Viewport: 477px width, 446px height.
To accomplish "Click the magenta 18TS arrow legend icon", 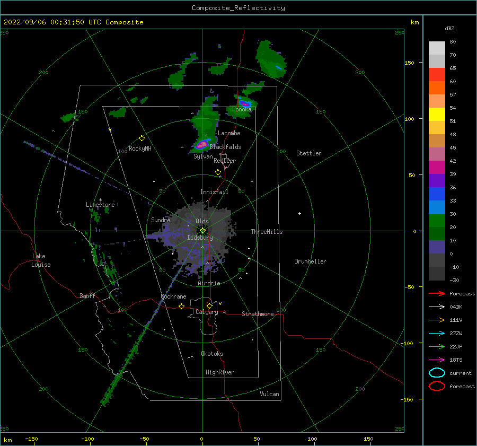I will click(x=437, y=360).
